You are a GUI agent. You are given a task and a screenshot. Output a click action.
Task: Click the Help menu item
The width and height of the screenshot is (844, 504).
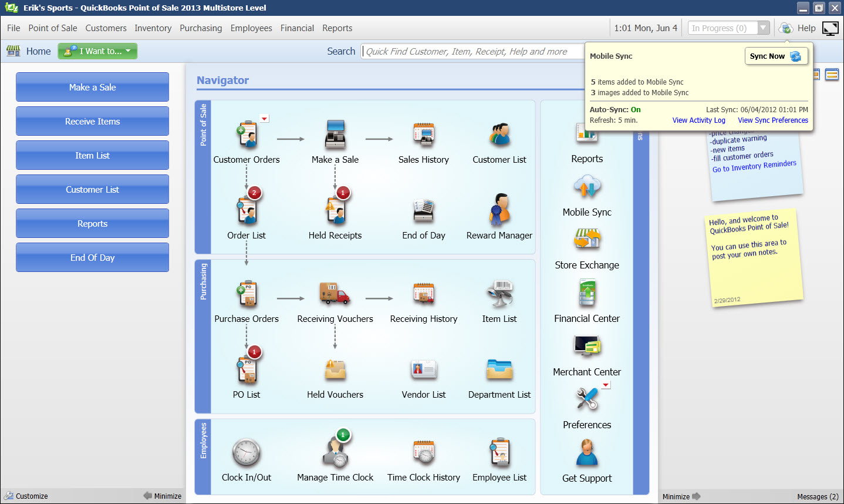[806, 28]
